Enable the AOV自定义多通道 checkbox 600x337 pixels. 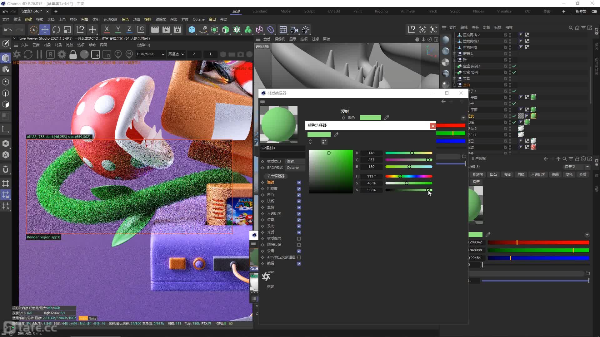pyautogui.click(x=299, y=257)
